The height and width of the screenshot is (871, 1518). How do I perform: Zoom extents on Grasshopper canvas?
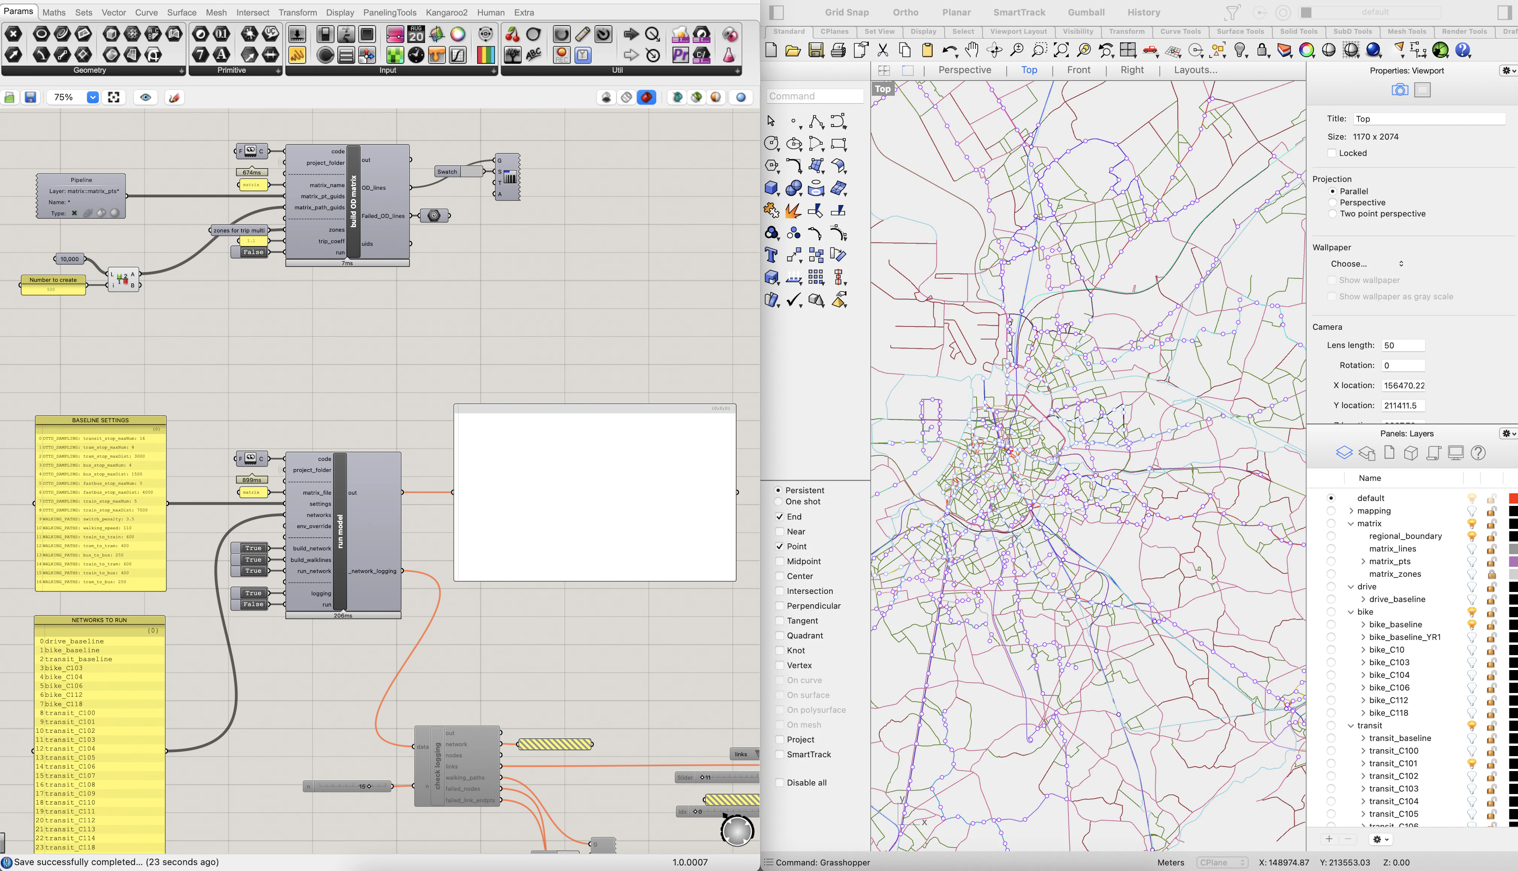114,97
